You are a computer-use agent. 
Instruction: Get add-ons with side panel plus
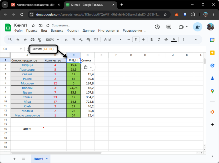212,125
